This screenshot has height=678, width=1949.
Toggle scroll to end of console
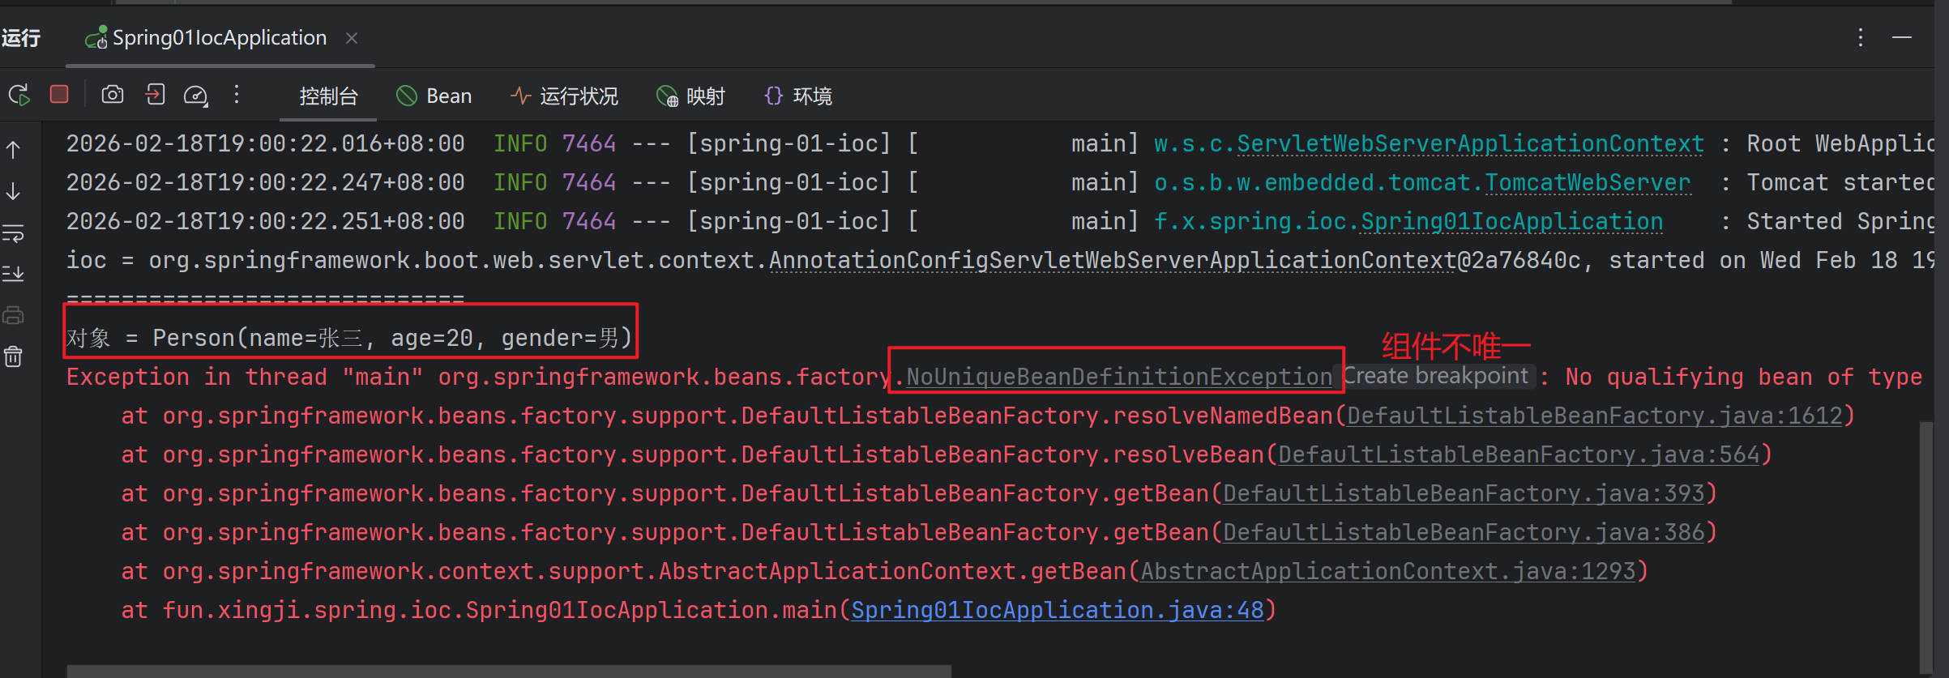coord(14,274)
